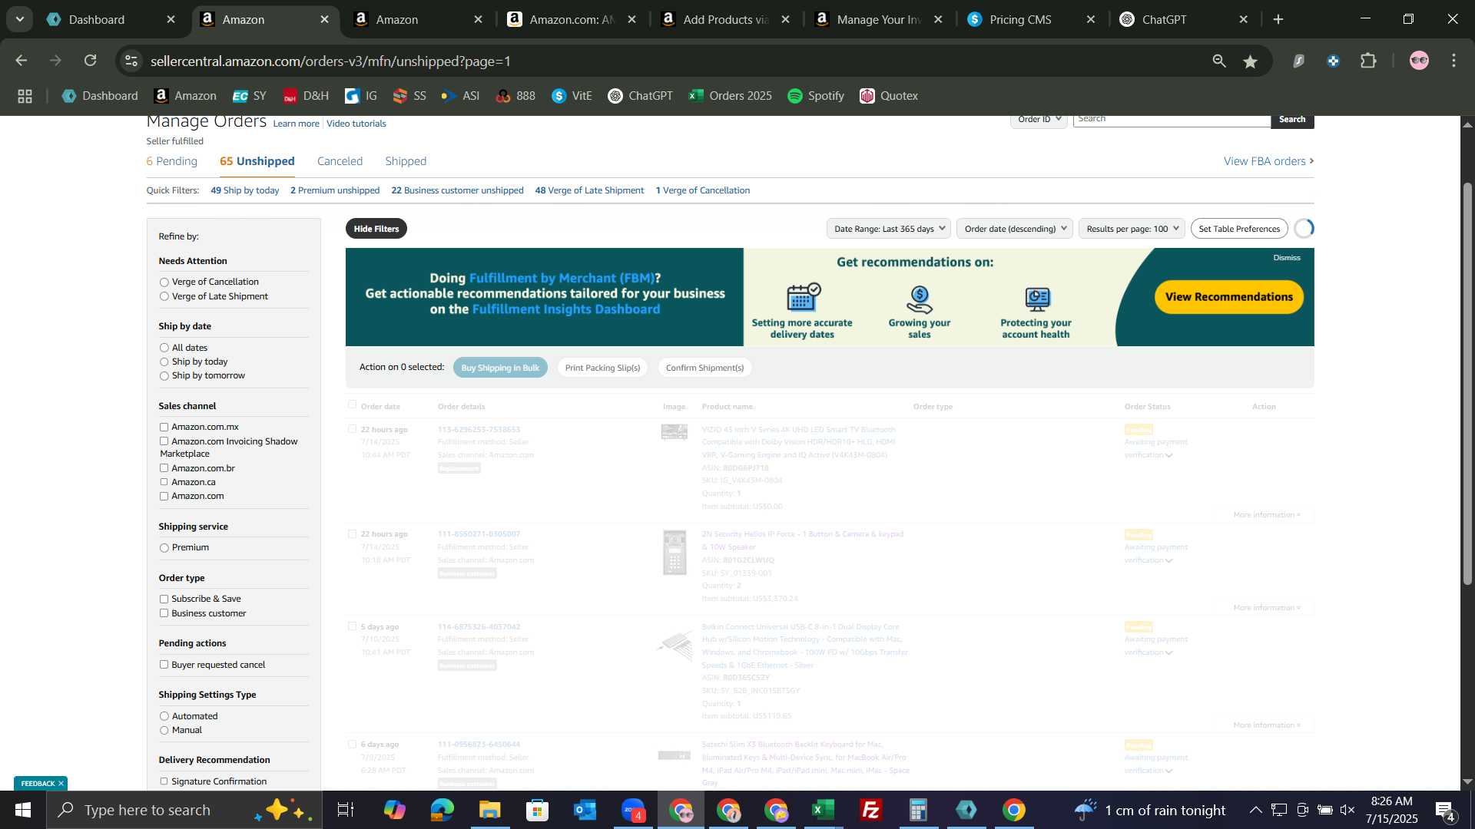Open the VitE bookmark
1475x829 pixels.
point(572,96)
